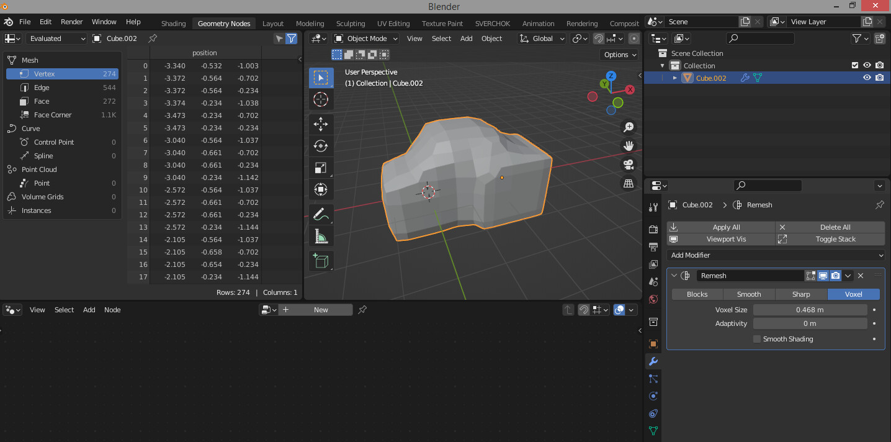The height and width of the screenshot is (442, 891).
Task: Pick the Annotate tool
Action: 321,214
